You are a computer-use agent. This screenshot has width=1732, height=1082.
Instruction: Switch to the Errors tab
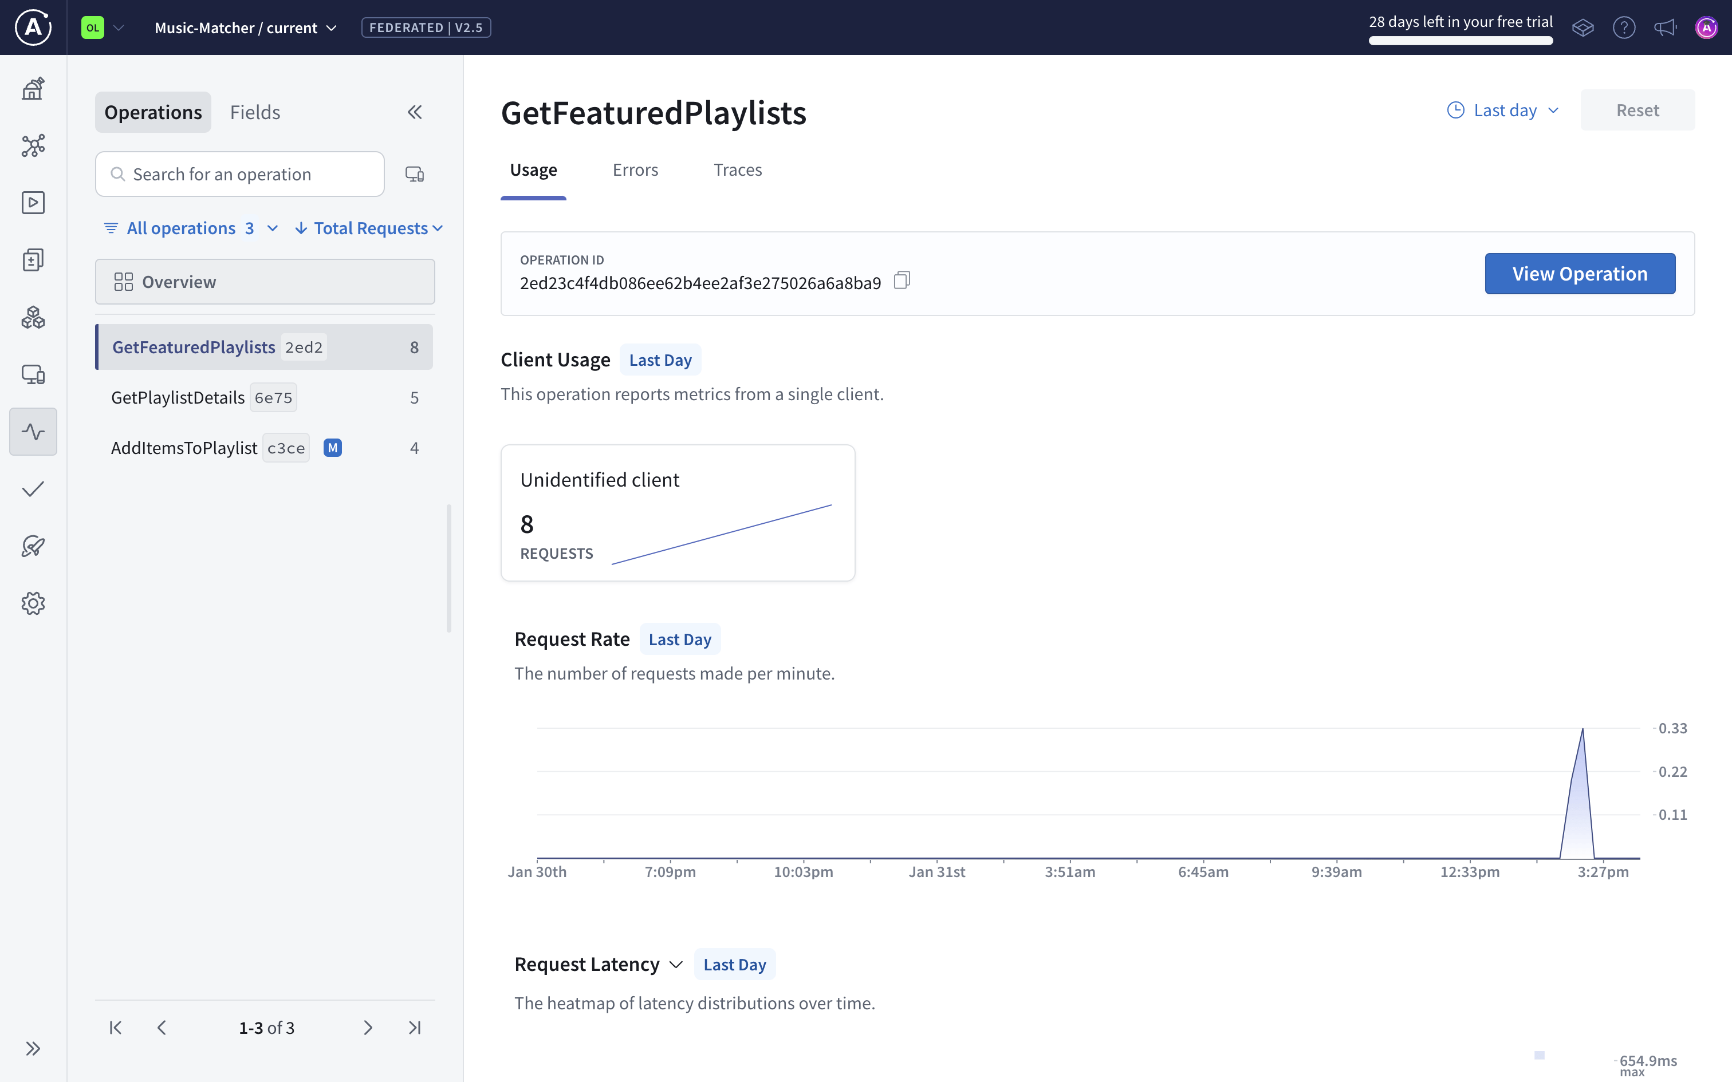[x=635, y=169]
